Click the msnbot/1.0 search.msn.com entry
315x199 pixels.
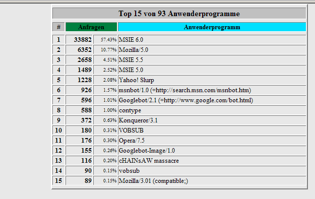[x=185, y=90]
